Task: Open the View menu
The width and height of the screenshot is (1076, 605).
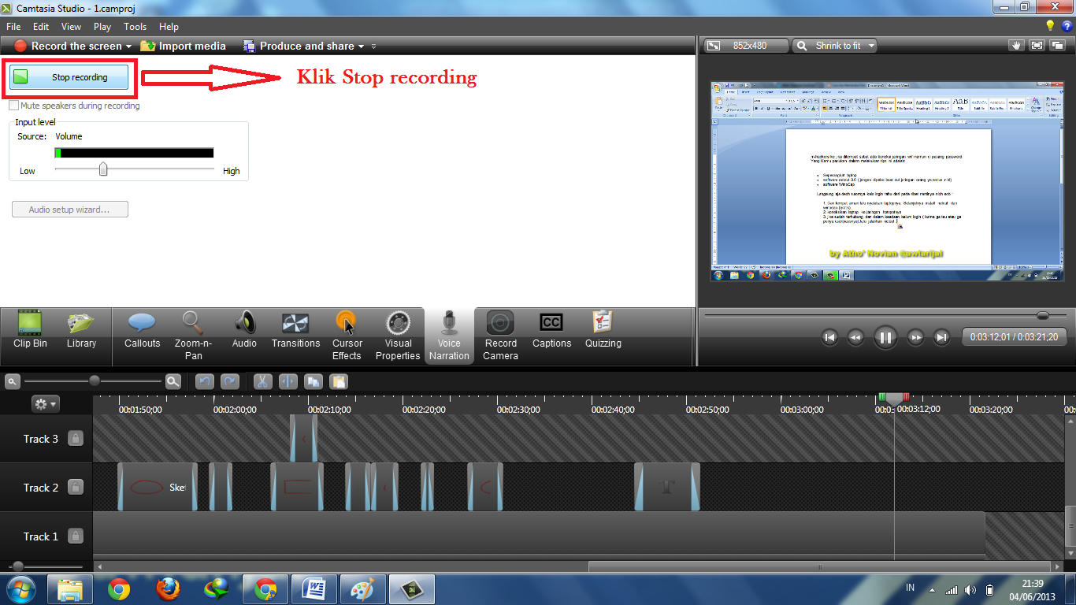Action: click(x=71, y=27)
